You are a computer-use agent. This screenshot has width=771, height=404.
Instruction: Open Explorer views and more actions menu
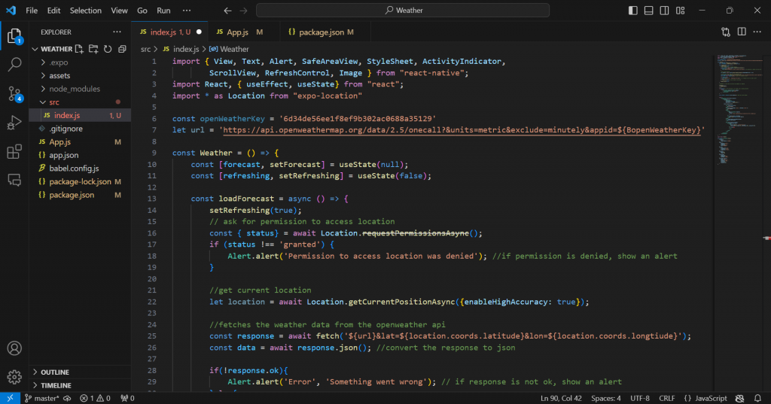tap(117, 32)
